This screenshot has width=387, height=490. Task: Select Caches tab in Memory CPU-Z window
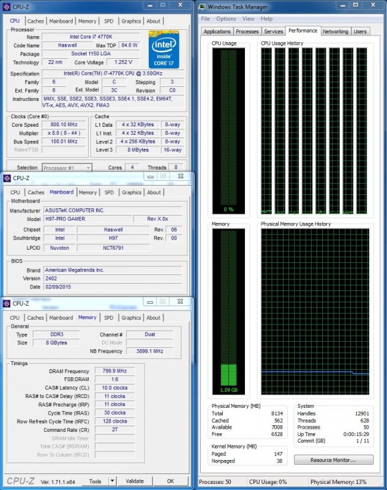(35, 318)
